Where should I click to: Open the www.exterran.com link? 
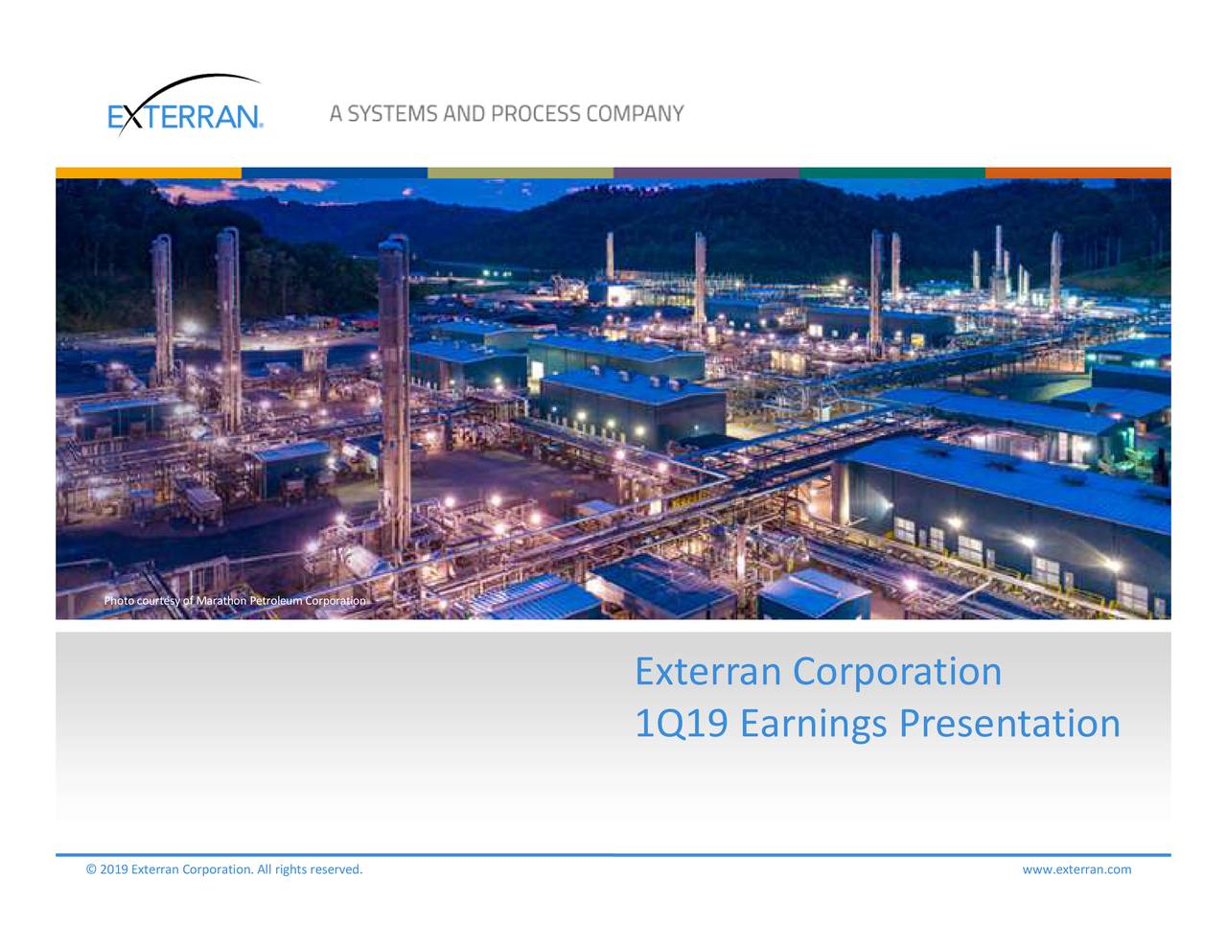(1077, 869)
